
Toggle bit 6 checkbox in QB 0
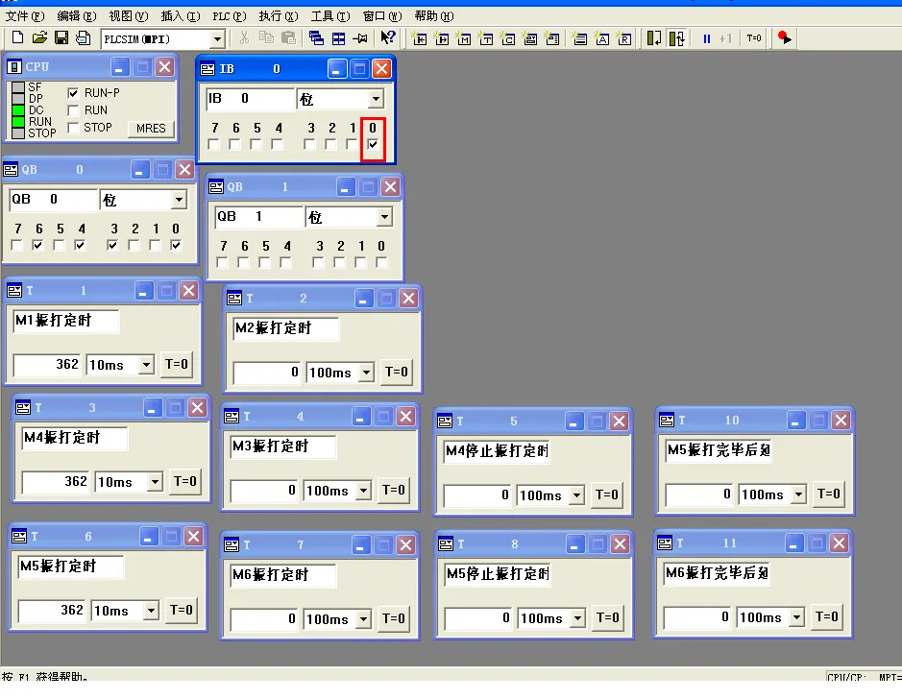tap(38, 246)
